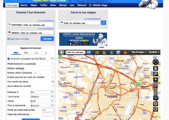Screen dimensions: 169x120
Task: Open Le mie preferenze above PARTENZA field
Action: [x=45, y=21]
